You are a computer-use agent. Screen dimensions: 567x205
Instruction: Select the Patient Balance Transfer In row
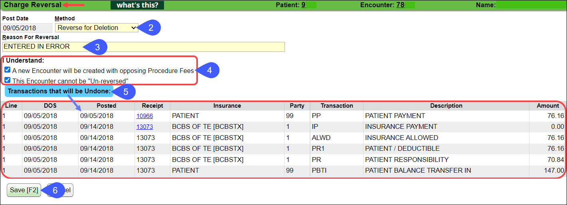pyautogui.click(x=417, y=170)
